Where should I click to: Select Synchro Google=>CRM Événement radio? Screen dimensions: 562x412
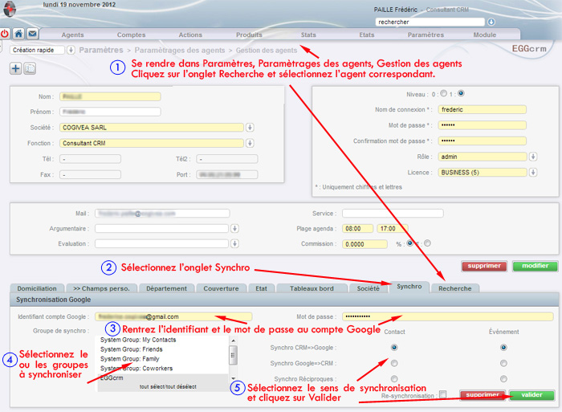point(503,363)
